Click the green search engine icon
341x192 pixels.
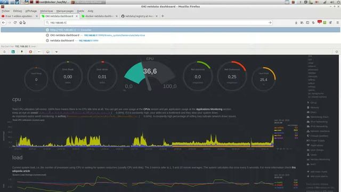pos(13,52)
